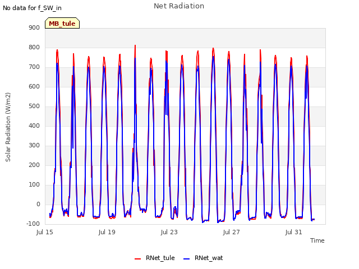Screen dimensions: 359x269
Task: Click the Jul 31 x-axis tick label
Action: [x=293, y=232]
